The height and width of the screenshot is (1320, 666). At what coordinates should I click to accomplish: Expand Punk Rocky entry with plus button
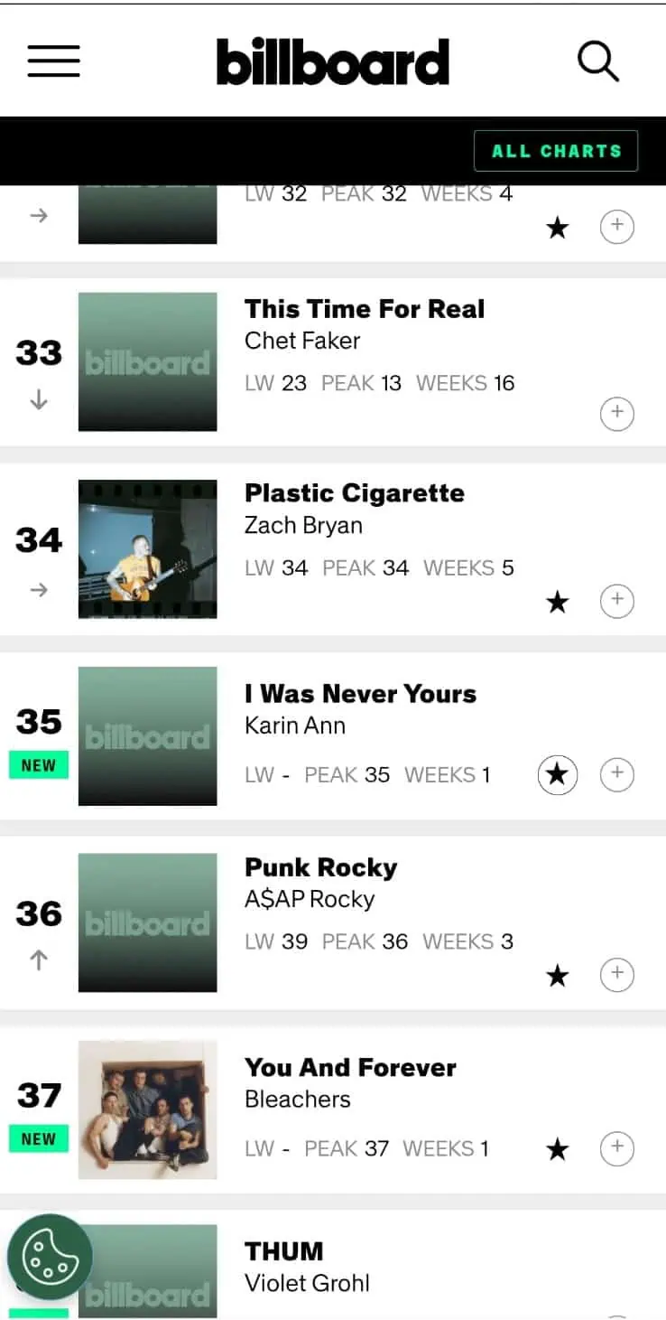tap(617, 974)
